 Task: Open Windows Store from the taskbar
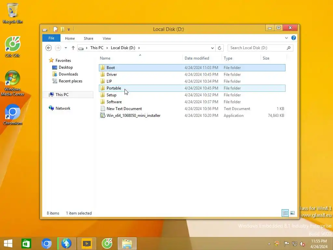[x=26, y=243]
